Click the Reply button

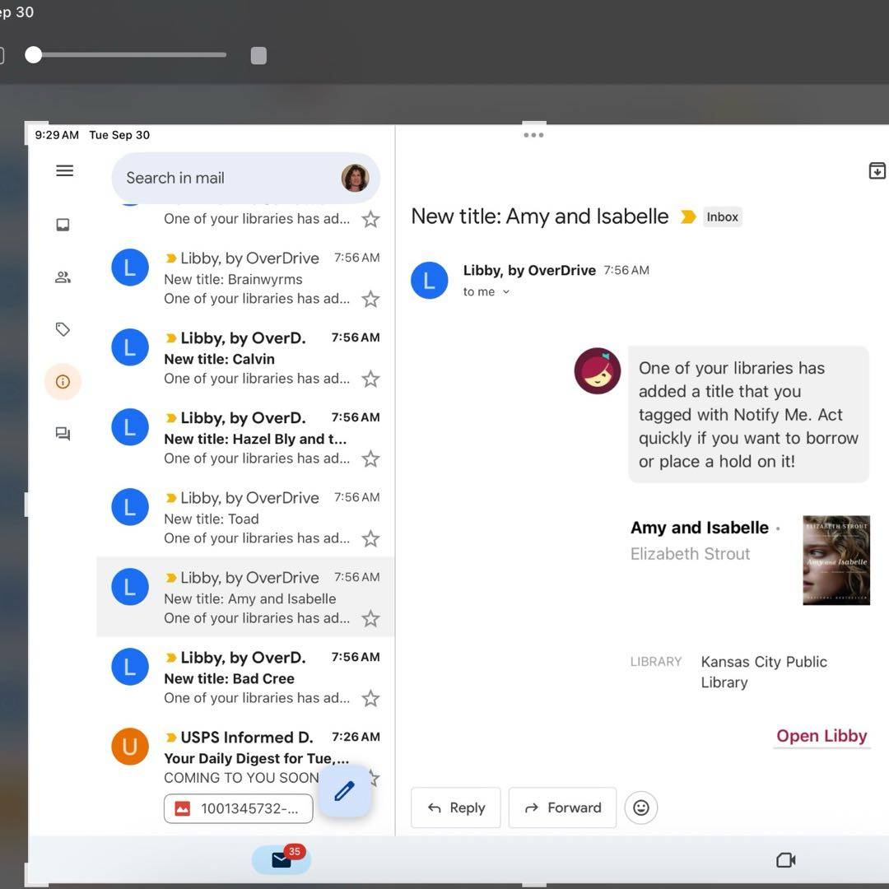point(456,808)
